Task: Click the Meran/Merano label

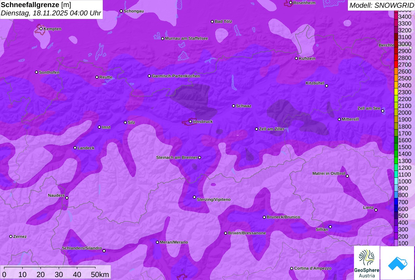Action: (174, 242)
